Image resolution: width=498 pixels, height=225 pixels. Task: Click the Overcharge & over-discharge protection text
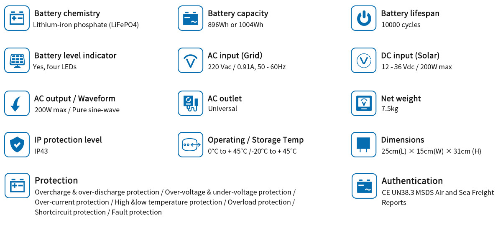[97, 192]
